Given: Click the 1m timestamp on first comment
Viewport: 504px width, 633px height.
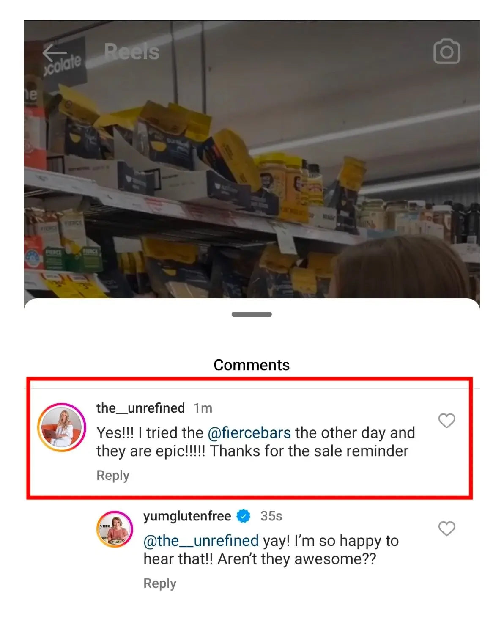Looking at the screenshot, I should point(203,408).
